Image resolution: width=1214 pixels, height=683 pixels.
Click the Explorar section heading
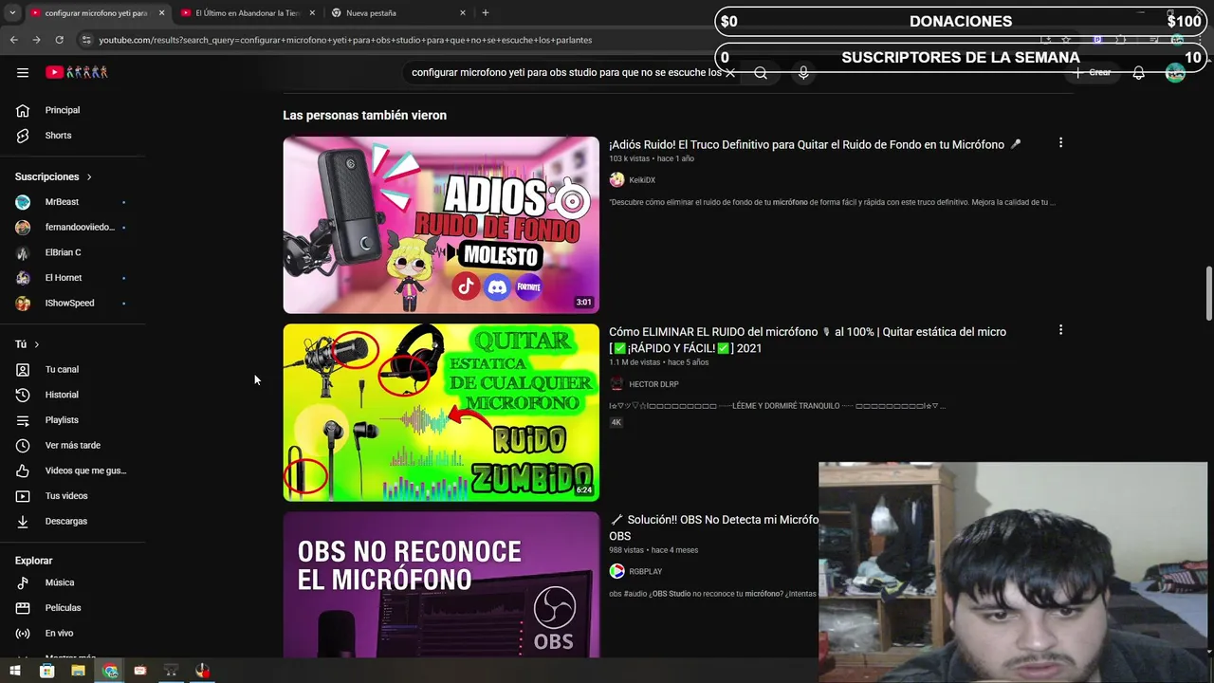[x=33, y=561]
